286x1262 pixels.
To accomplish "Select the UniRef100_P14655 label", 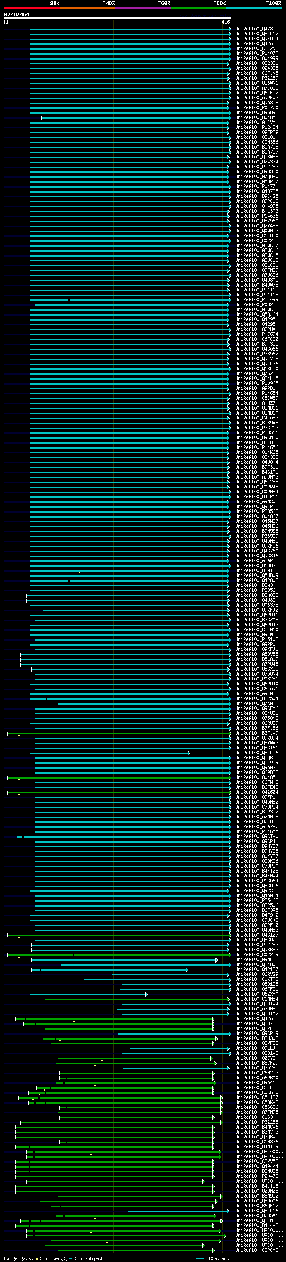I will point(257,832).
